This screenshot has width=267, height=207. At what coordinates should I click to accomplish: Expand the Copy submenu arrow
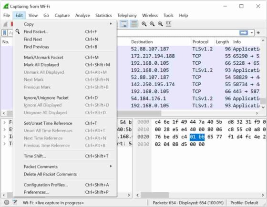[x=111, y=24]
